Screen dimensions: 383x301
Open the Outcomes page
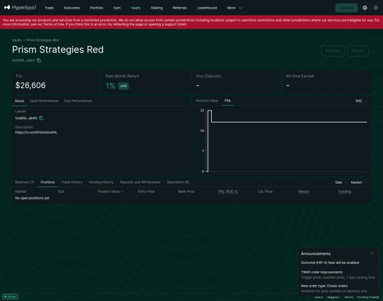[72, 8]
